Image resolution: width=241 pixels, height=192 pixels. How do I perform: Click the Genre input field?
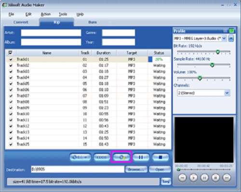[119, 33]
